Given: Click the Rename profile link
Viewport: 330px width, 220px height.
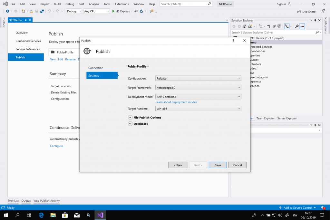Looking at the screenshot, I should (70, 59).
